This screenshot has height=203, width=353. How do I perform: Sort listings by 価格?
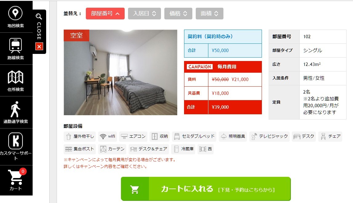coord(178,14)
